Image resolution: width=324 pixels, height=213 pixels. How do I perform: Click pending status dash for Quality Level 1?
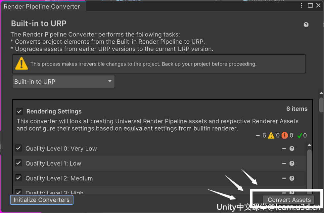pos(284,163)
